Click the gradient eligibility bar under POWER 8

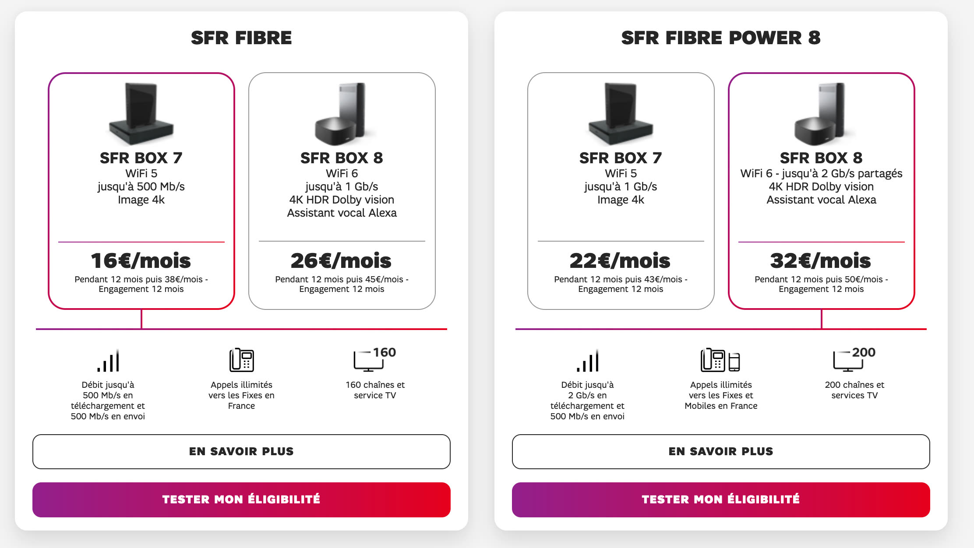[x=720, y=499]
